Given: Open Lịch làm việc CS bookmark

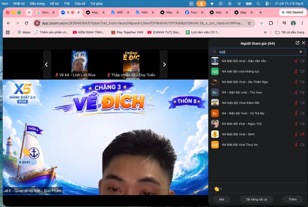Looking at the screenshot, I should 203,32.
